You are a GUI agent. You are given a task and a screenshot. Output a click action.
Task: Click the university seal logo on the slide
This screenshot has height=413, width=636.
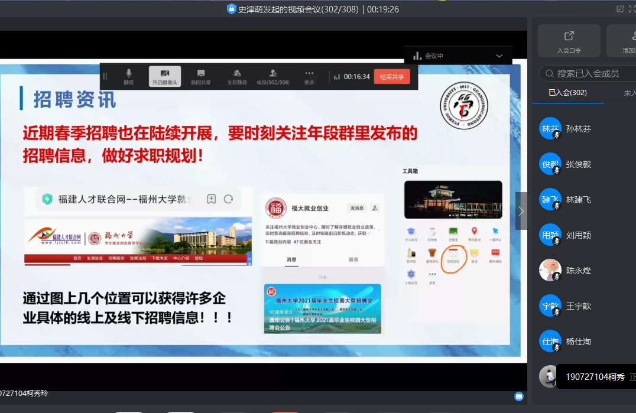coord(464,105)
